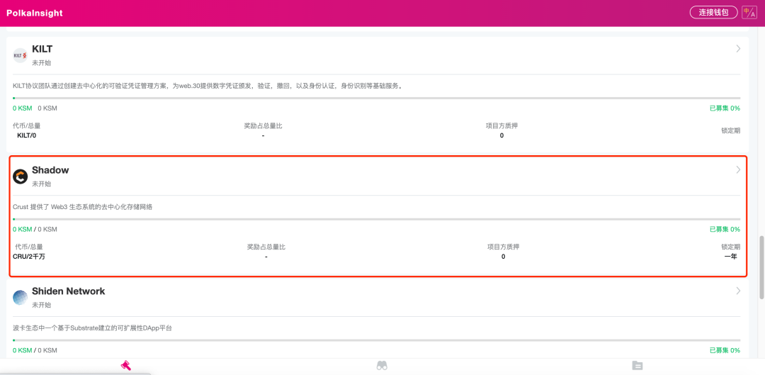Click the Shiden Network project title
The width and height of the screenshot is (765, 375).
pyautogui.click(x=68, y=291)
